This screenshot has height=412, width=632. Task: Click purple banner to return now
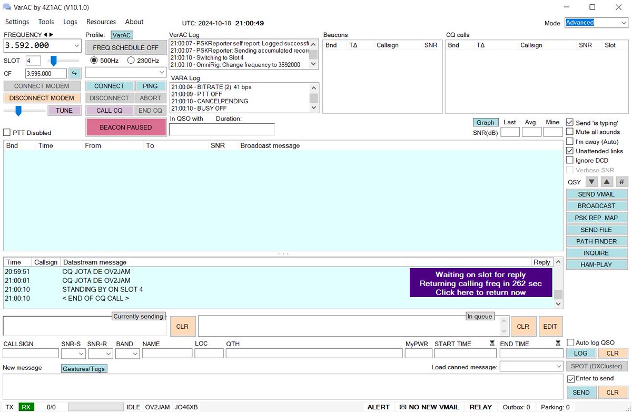pos(481,283)
